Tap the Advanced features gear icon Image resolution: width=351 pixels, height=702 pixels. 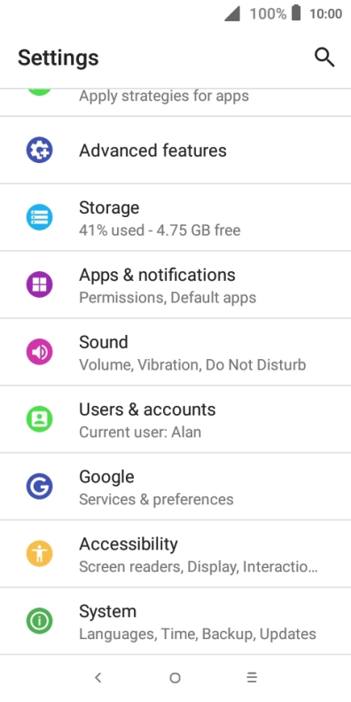pyautogui.click(x=39, y=150)
